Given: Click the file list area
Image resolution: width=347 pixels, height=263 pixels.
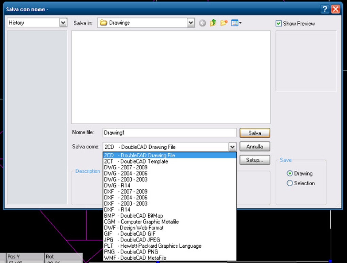Looking at the screenshot, I should pos(171,77).
